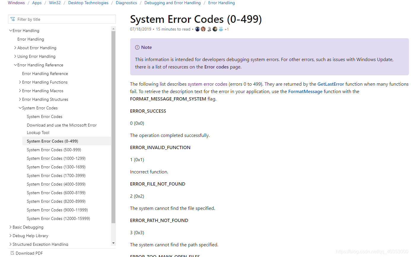
Task: Click the info icon in the Note banner
Action: coord(137,47)
